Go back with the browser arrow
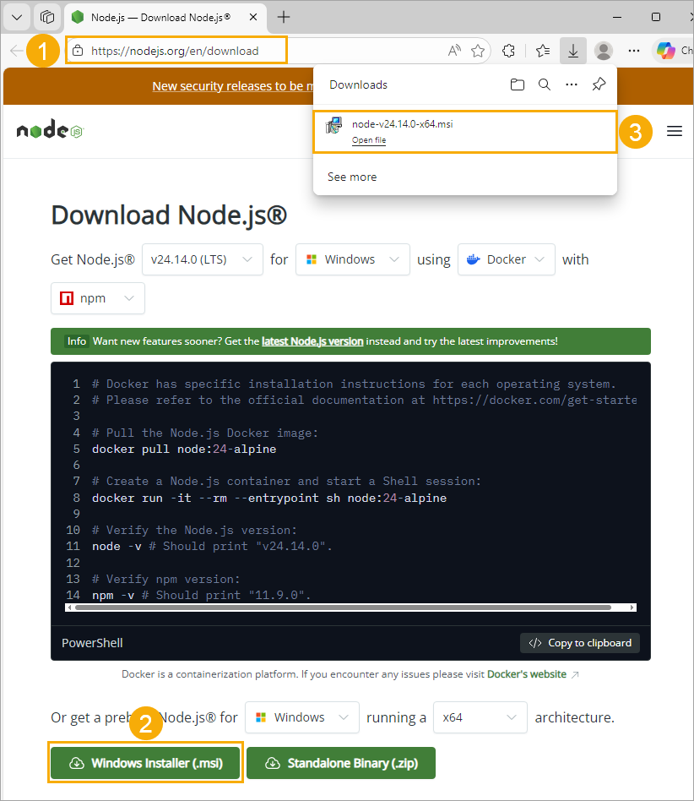This screenshot has width=694, height=801. (x=17, y=51)
